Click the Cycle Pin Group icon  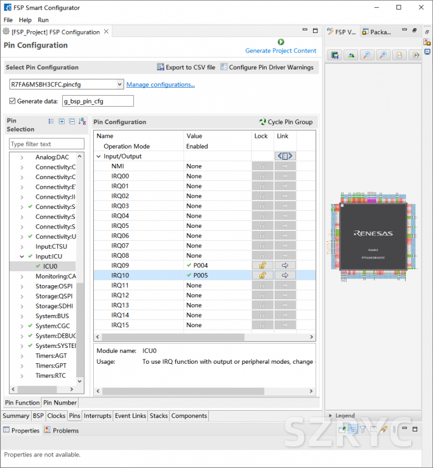click(262, 122)
